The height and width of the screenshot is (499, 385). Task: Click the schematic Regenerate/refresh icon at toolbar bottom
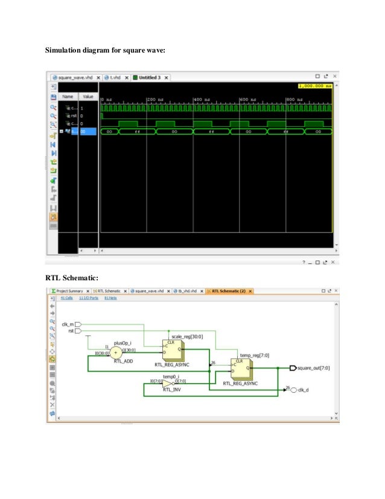point(52,413)
